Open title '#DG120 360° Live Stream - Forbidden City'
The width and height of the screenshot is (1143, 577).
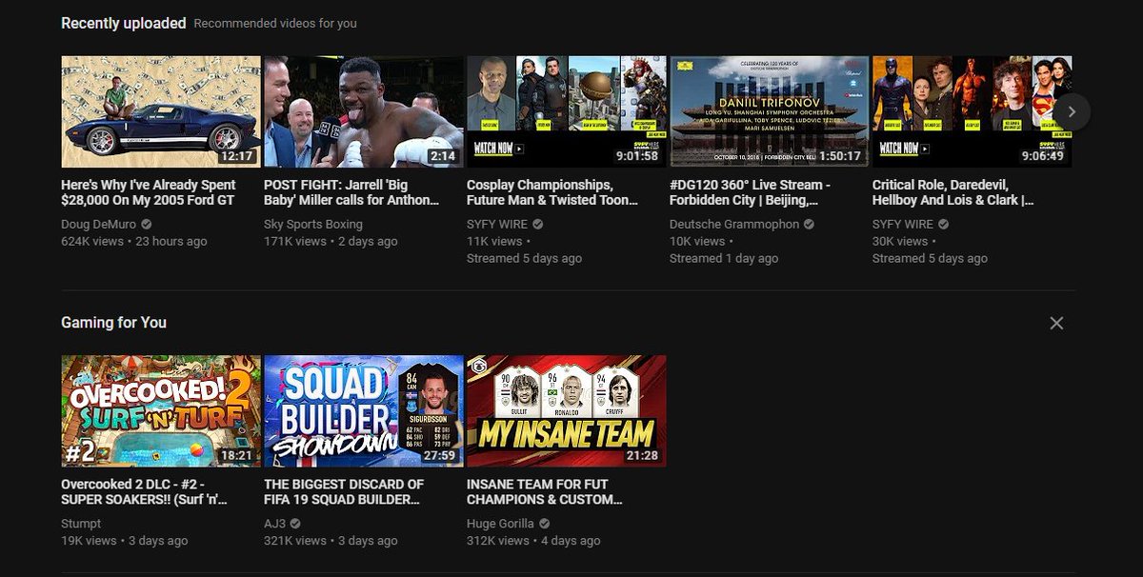coord(751,192)
